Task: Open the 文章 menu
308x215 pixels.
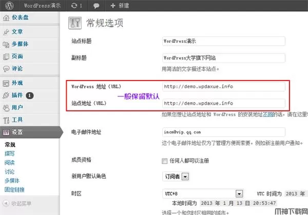Action: [x=17, y=32]
